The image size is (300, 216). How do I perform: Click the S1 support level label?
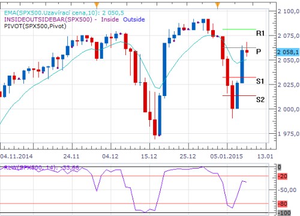coord(260,81)
